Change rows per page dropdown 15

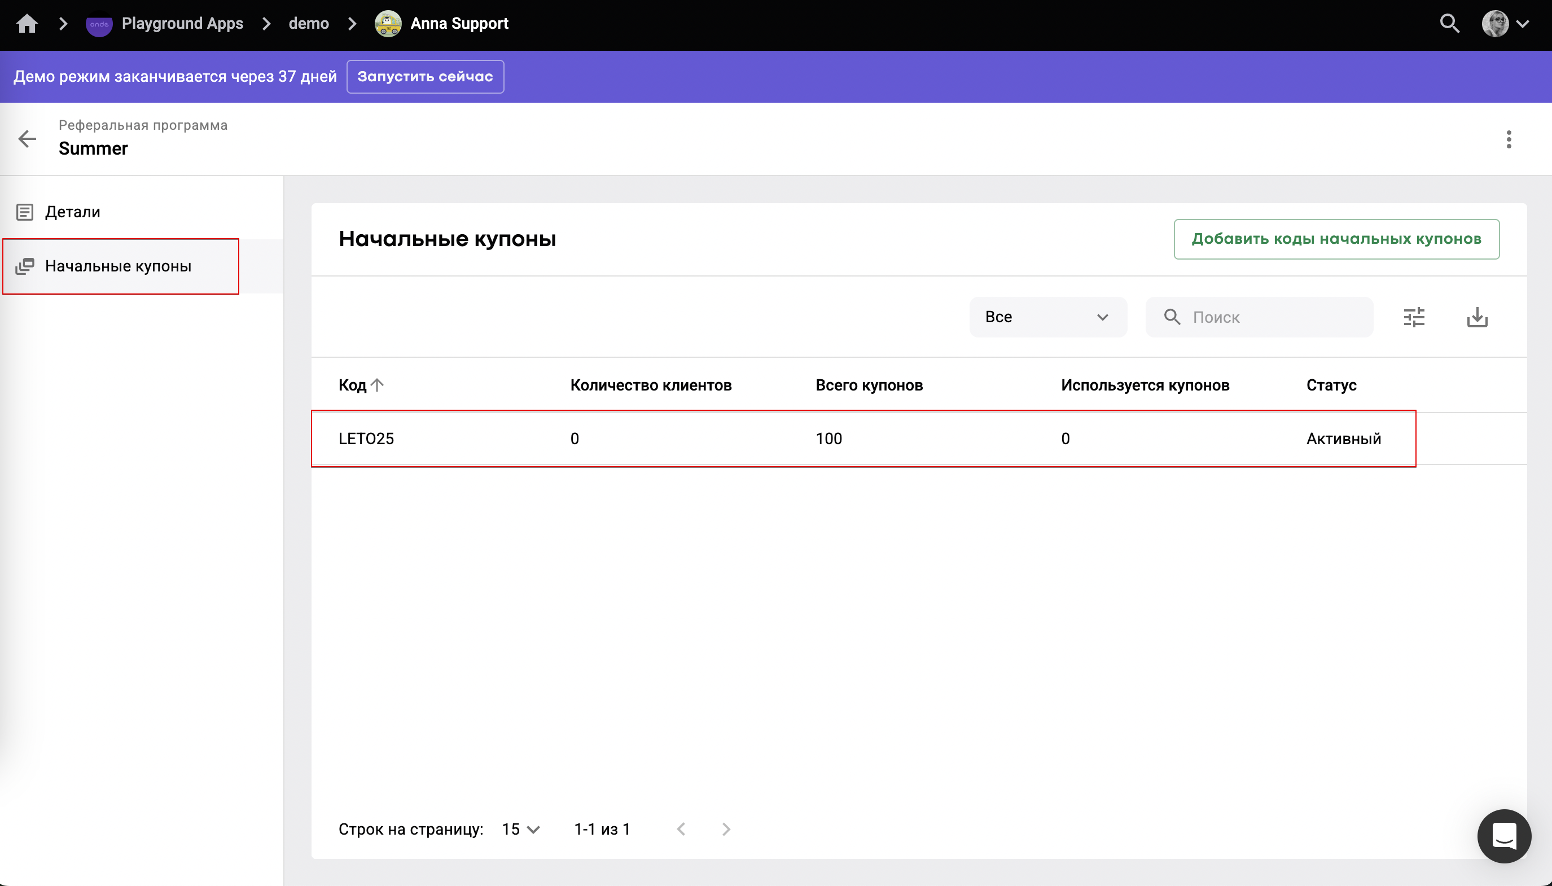pyautogui.click(x=521, y=830)
